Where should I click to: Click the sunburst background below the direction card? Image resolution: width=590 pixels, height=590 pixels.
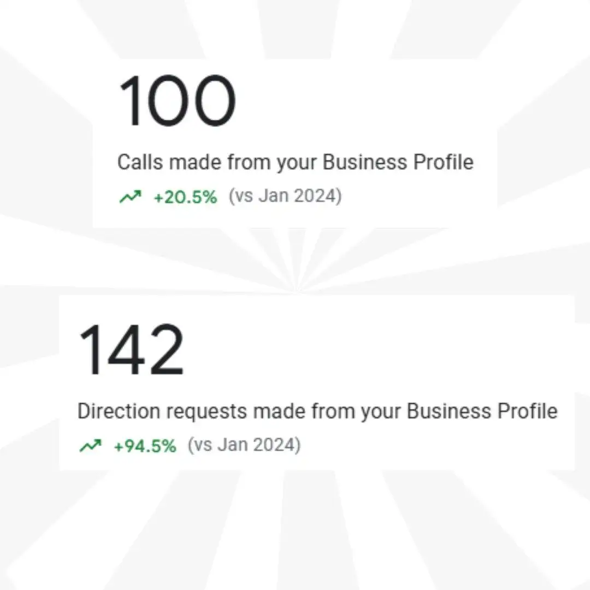295,530
